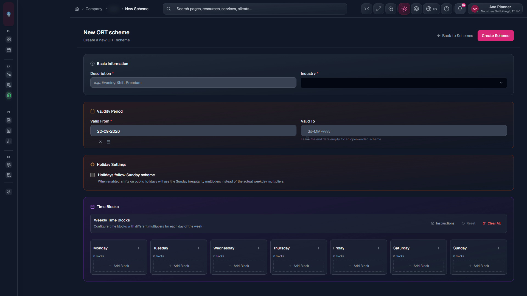The image size is (527, 296).
Task: Click the plus icon for Friday
Action: pos(379,248)
